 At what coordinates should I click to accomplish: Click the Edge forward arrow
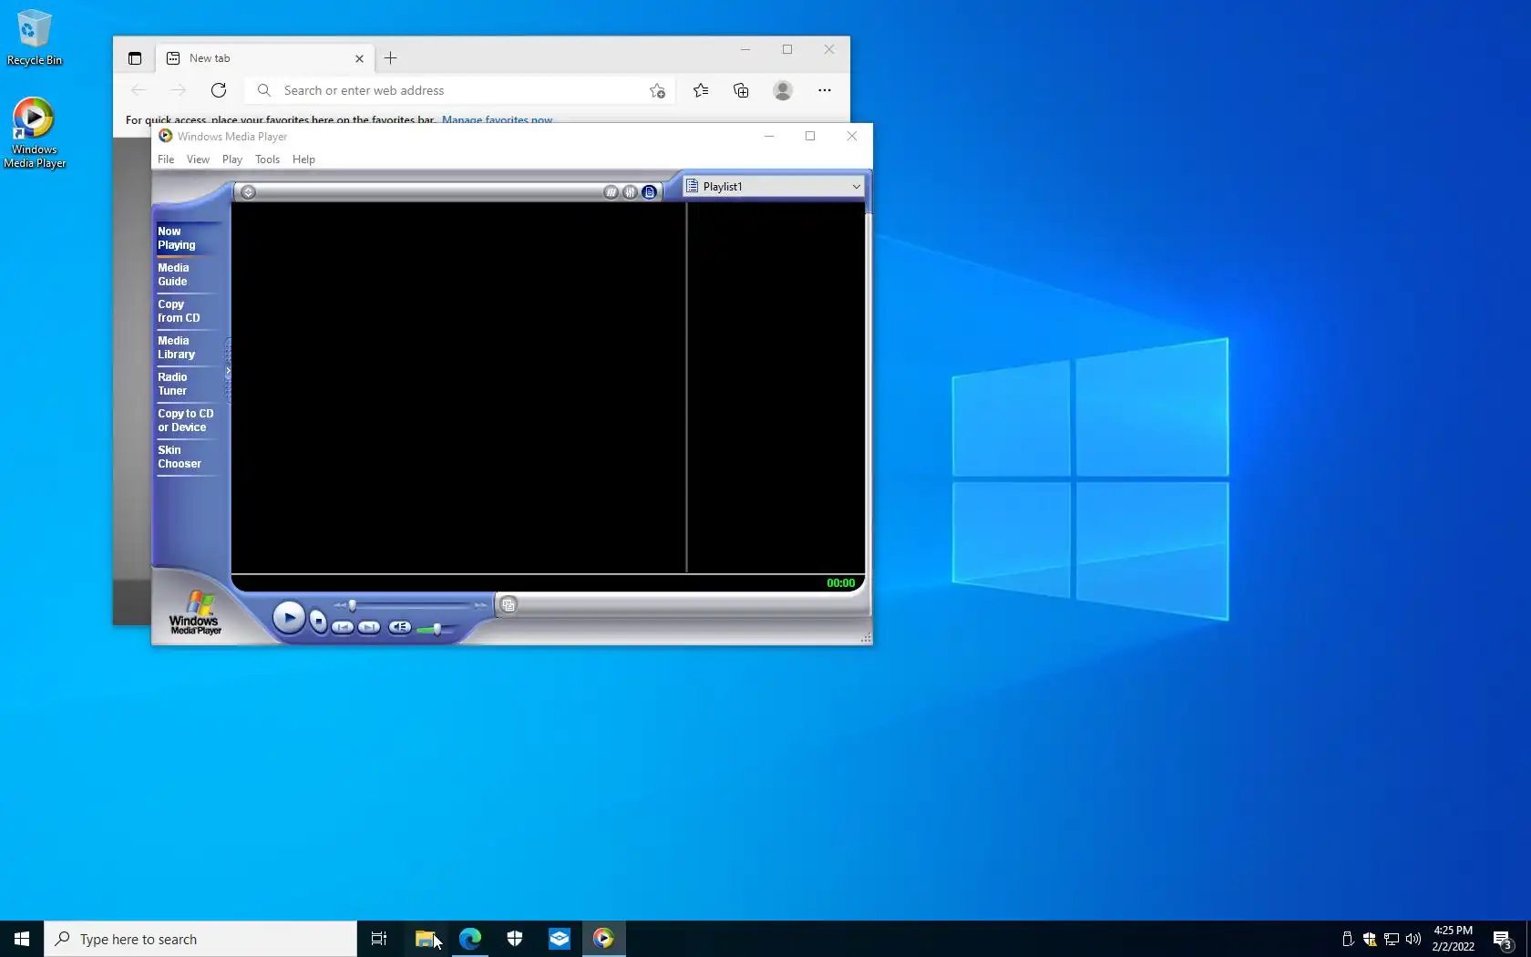179,90
